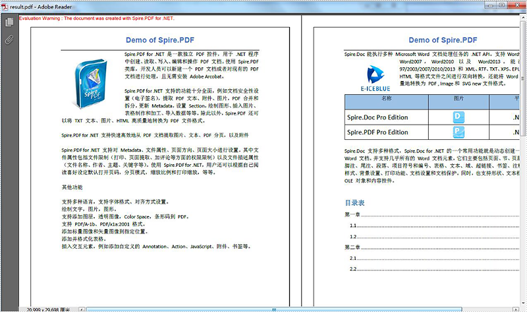Click the page size '20.999 x 29.698' status
Image resolution: width=527 pixels, height=312 pixels.
[48, 309]
